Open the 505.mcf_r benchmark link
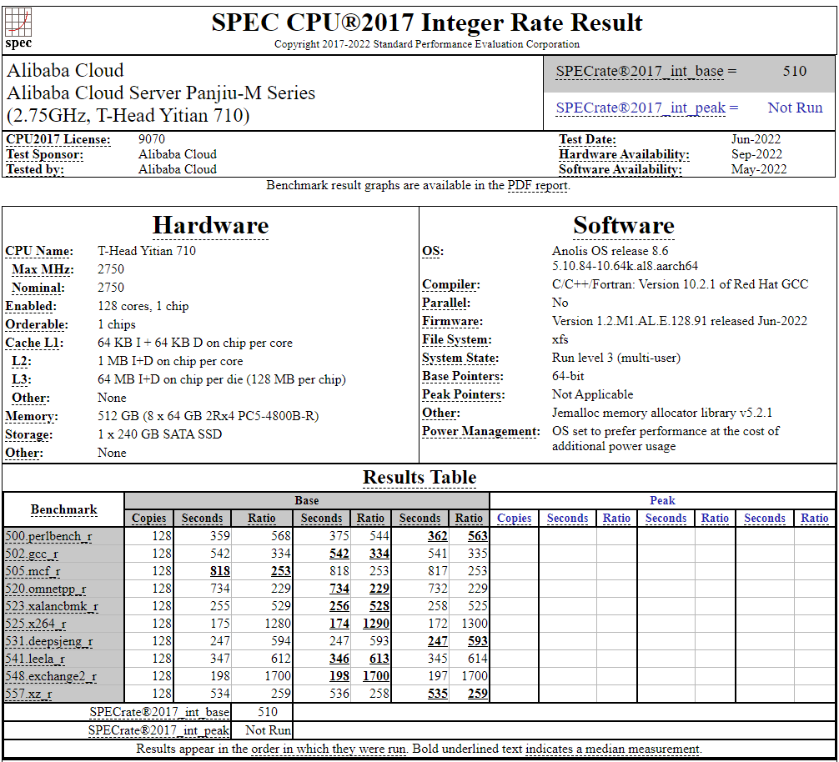The width and height of the screenshot is (839, 762). (x=33, y=572)
